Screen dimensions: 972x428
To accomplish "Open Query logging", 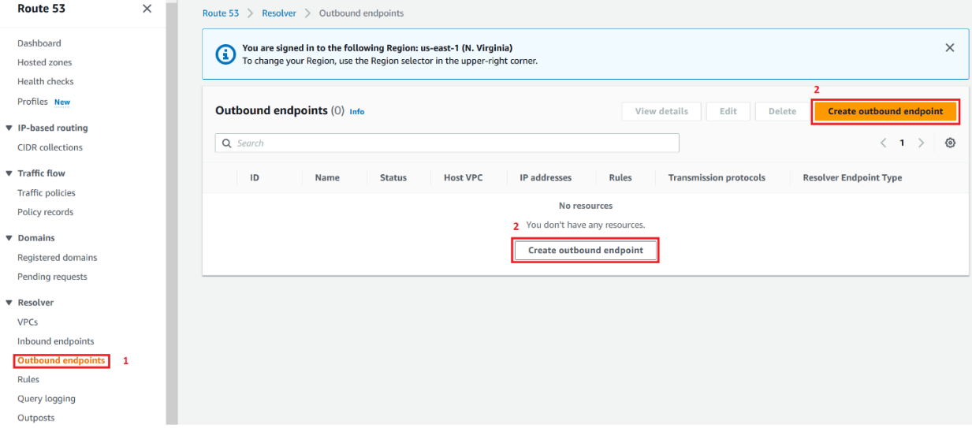I will point(47,399).
